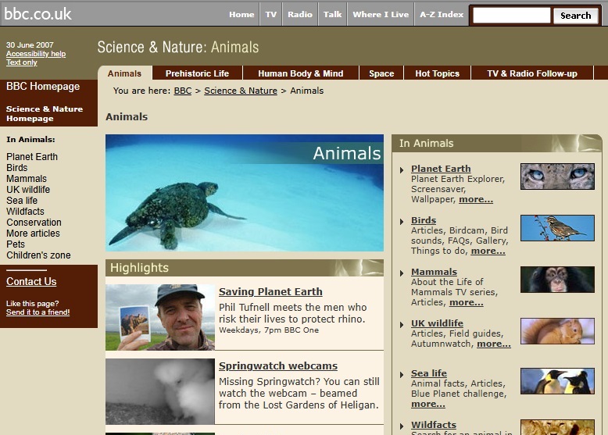Open Wildfacts in left sidebar
608x435 pixels.
[25, 212]
